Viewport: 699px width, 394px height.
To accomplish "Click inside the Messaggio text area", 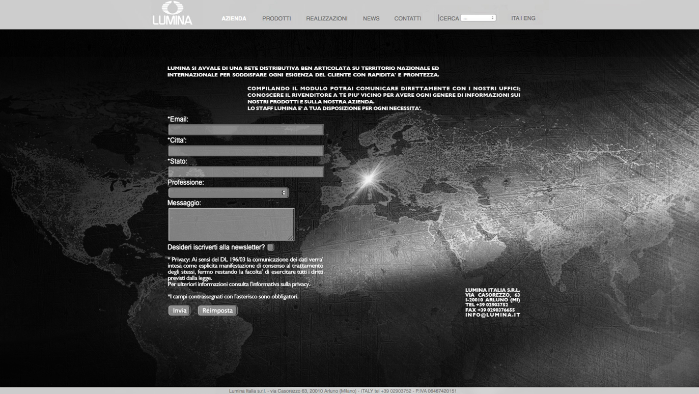I will click(x=231, y=224).
